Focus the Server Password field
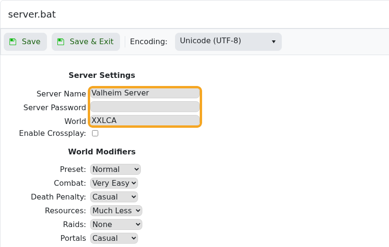 145,106
